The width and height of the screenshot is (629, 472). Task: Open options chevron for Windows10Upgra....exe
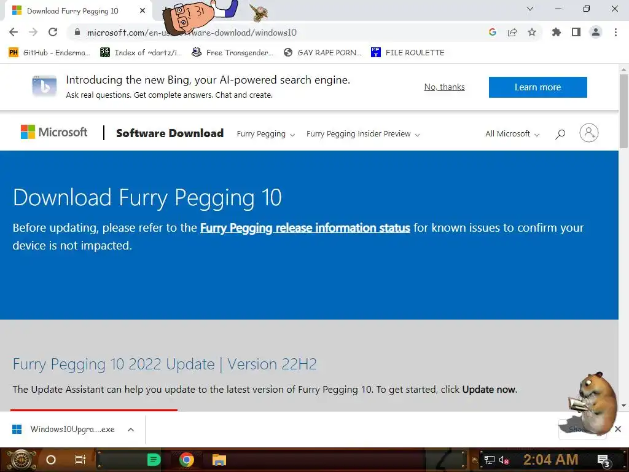coord(131,430)
